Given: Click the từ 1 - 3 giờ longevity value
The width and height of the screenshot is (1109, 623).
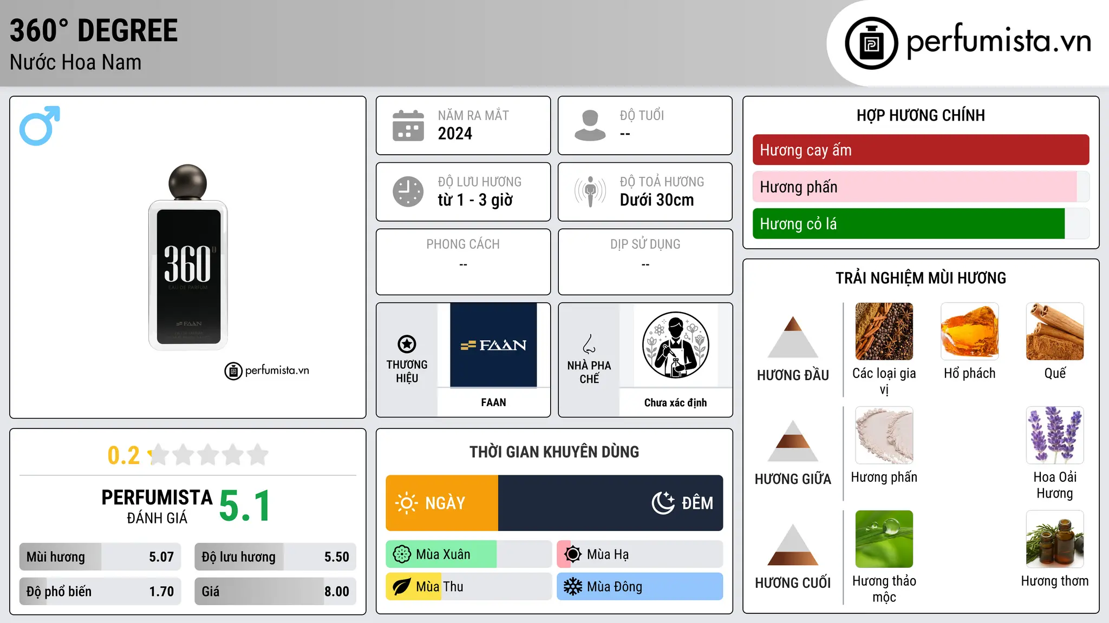Looking at the screenshot, I should coord(475,200).
